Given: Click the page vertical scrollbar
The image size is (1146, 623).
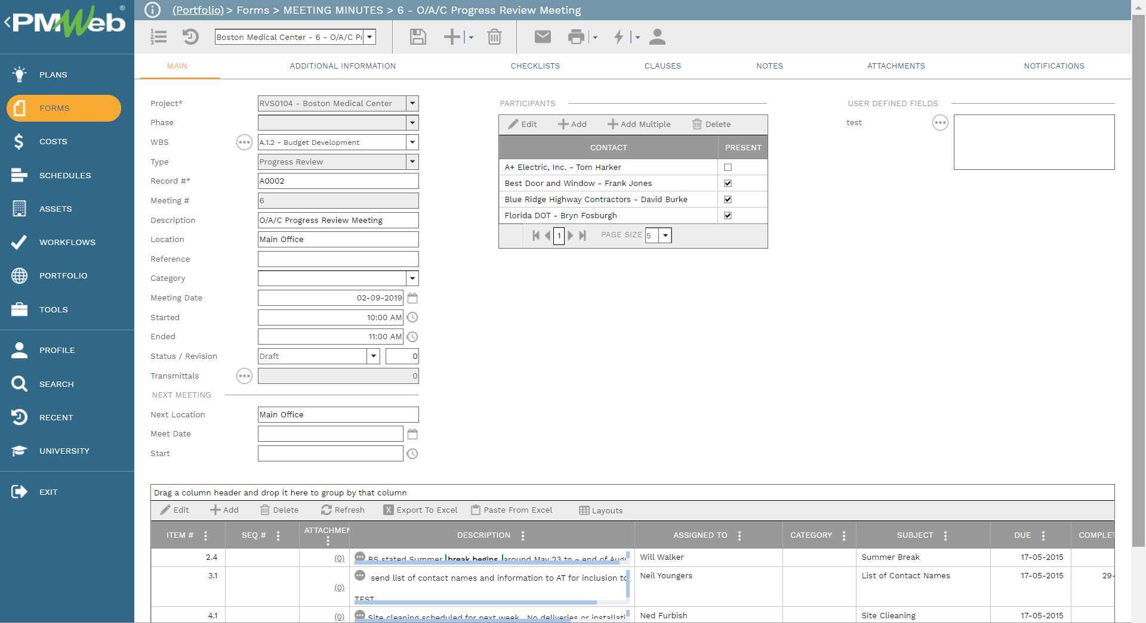Looking at the screenshot, I should coord(1139,280).
